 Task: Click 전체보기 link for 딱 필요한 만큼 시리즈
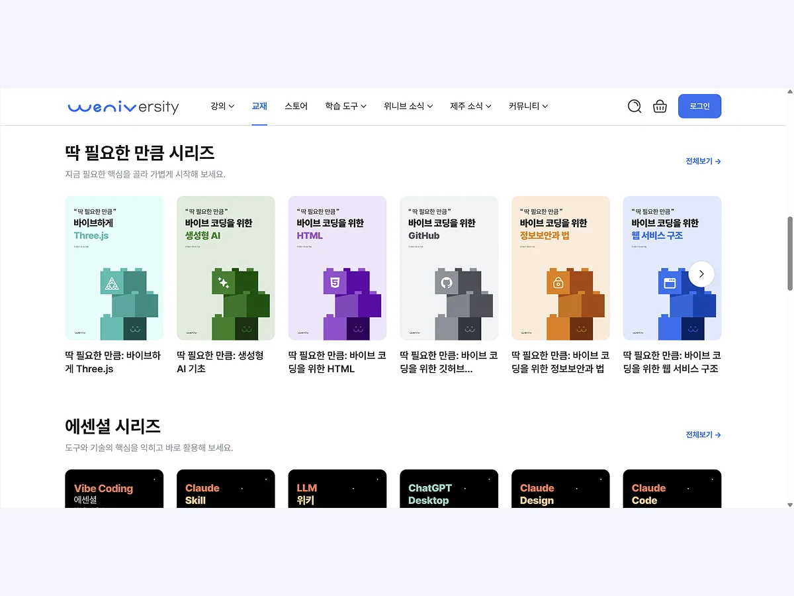click(x=703, y=161)
